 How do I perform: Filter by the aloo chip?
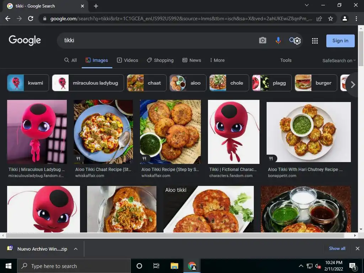tap(188, 83)
